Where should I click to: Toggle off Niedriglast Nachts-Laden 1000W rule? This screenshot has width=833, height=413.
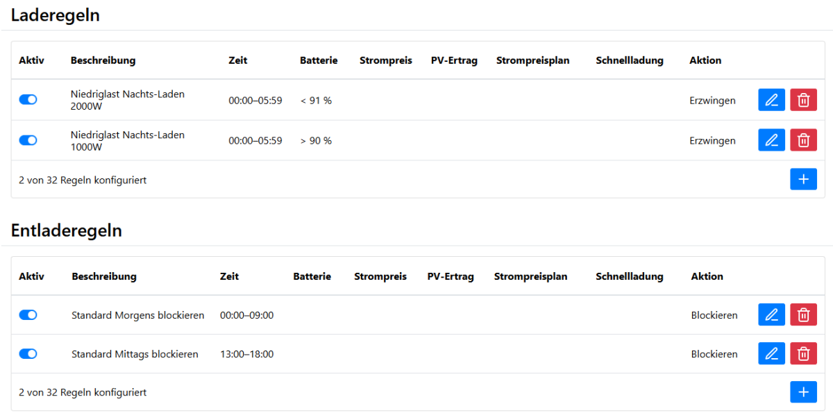[x=28, y=140]
